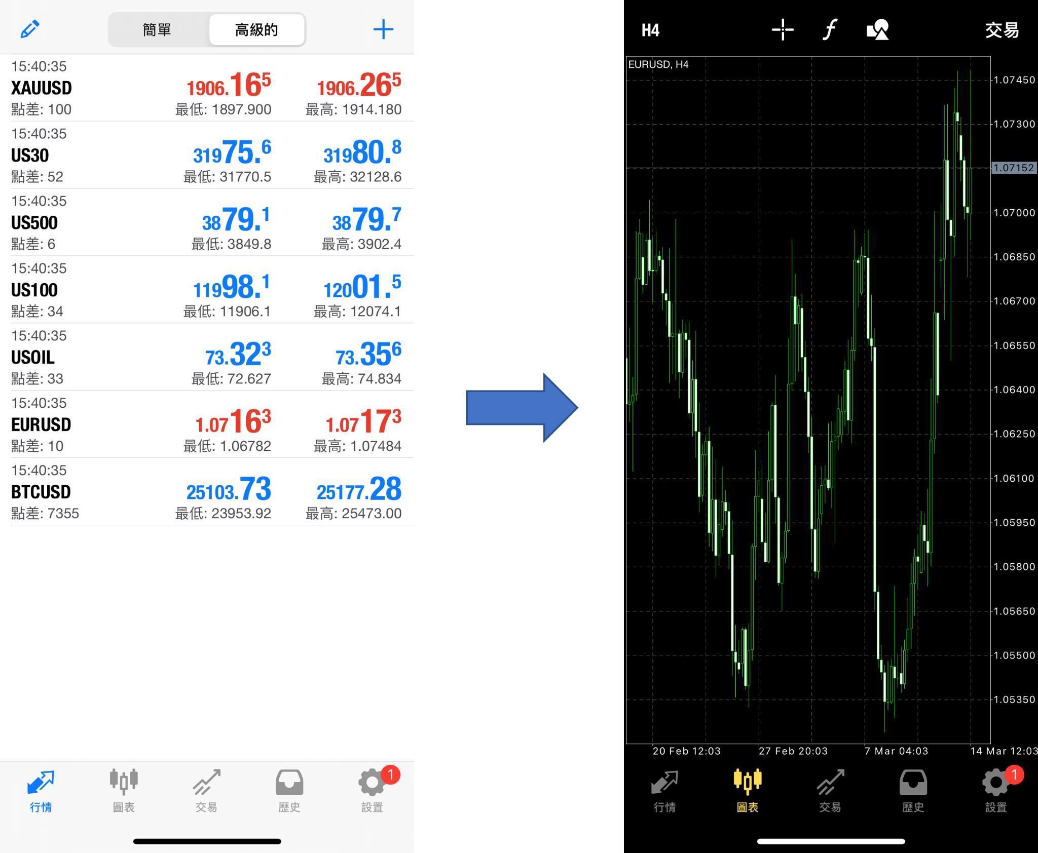The height and width of the screenshot is (853, 1038).
Task: Open indicators via the f icon
Action: point(829,29)
